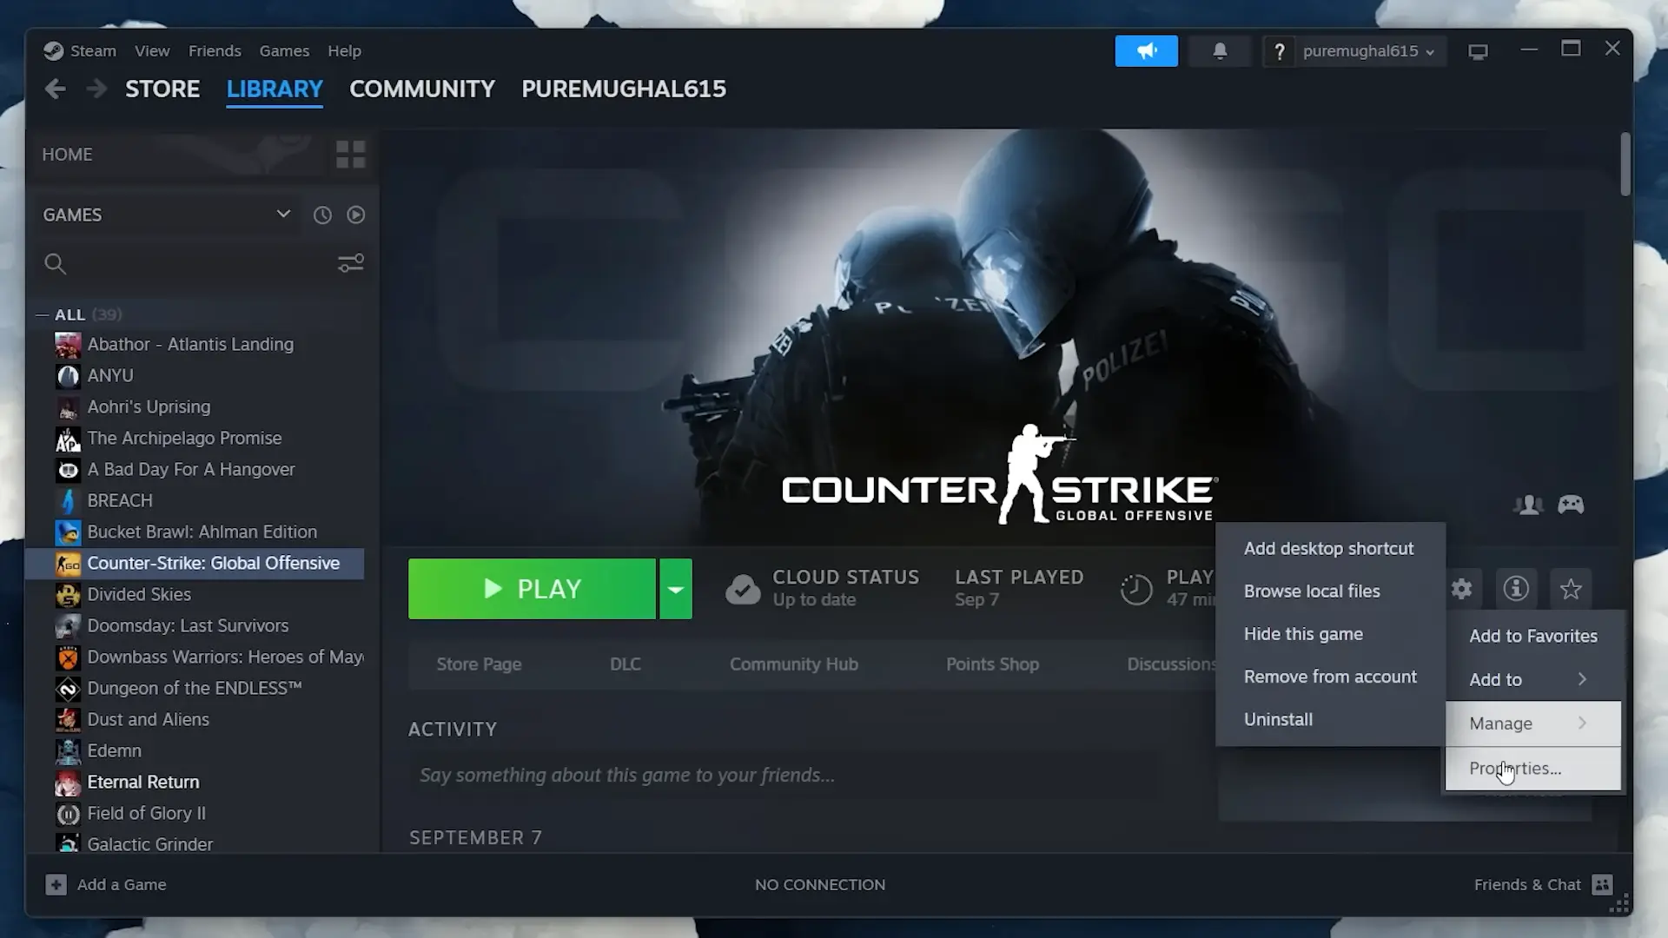Open advanced filter sliders icon

pyautogui.click(x=351, y=263)
